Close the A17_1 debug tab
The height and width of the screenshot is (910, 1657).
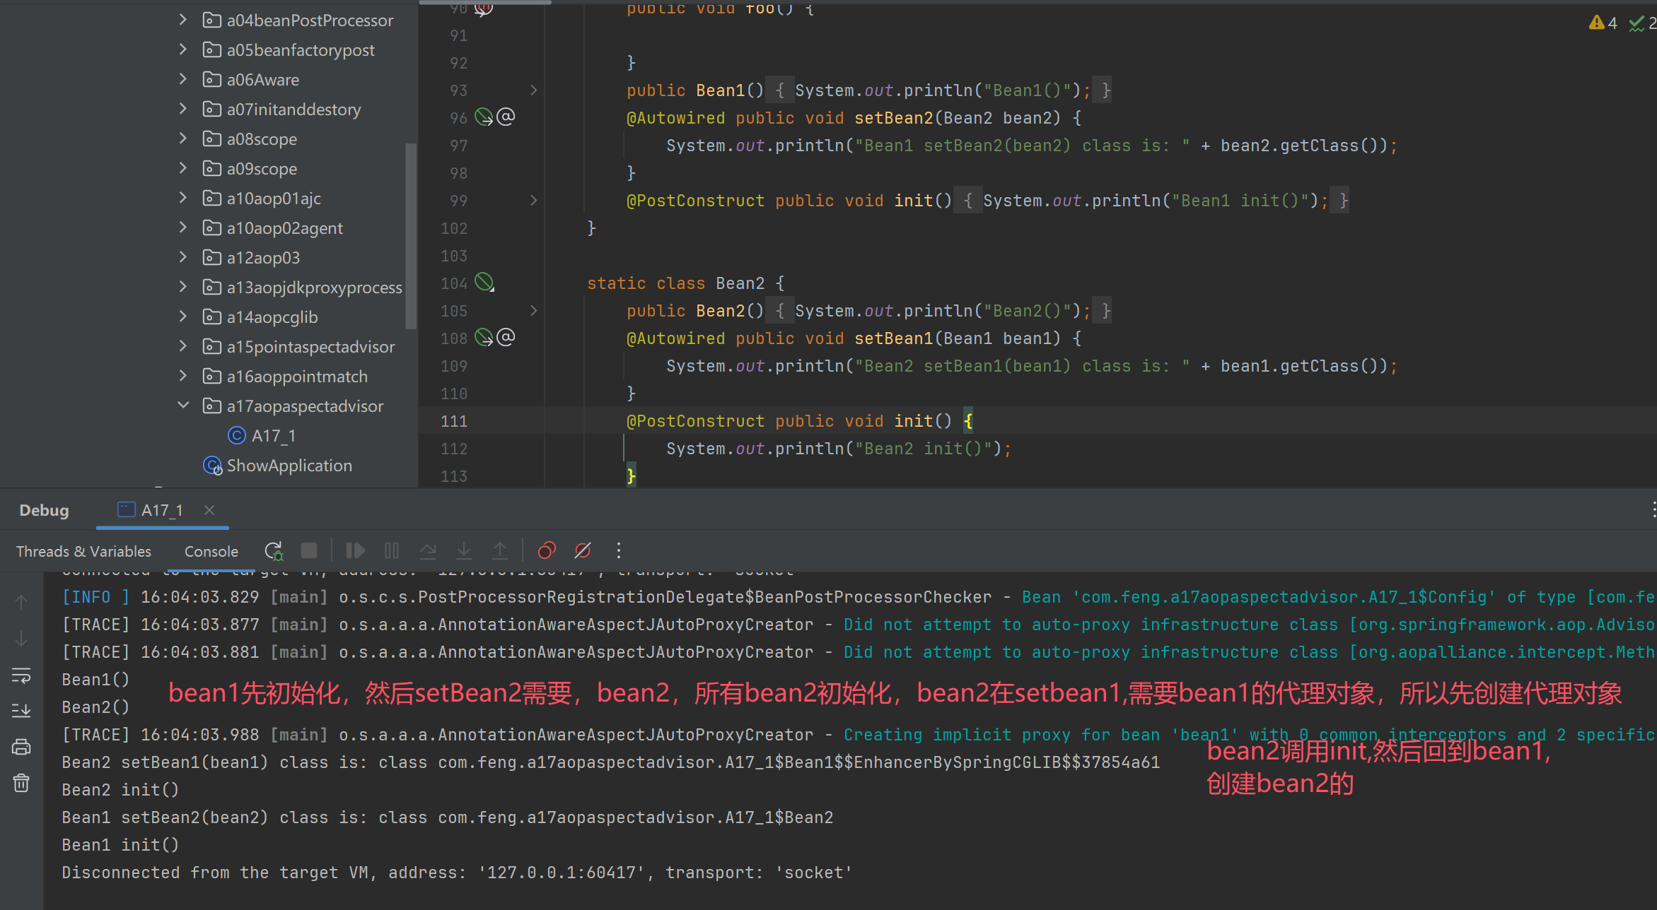209,510
